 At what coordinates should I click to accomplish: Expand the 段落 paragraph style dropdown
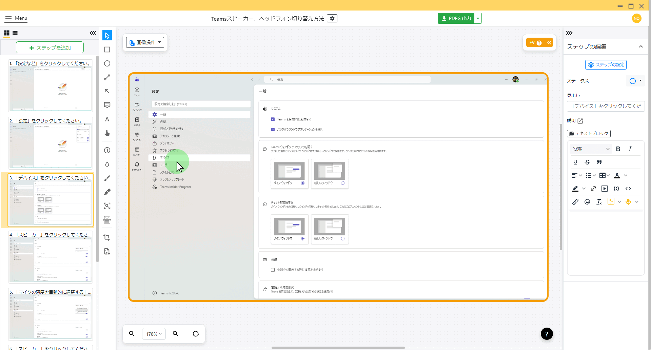[591, 149]
